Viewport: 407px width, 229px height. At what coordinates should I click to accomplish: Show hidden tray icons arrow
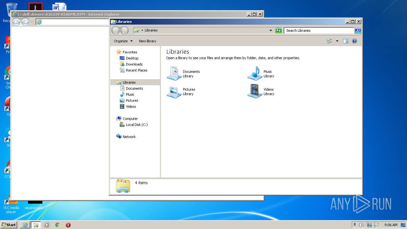(x=355, y=225)
